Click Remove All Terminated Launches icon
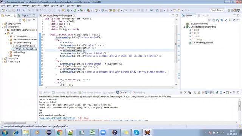The height and width of the screenshot is (136, 242). click(189, 93)
